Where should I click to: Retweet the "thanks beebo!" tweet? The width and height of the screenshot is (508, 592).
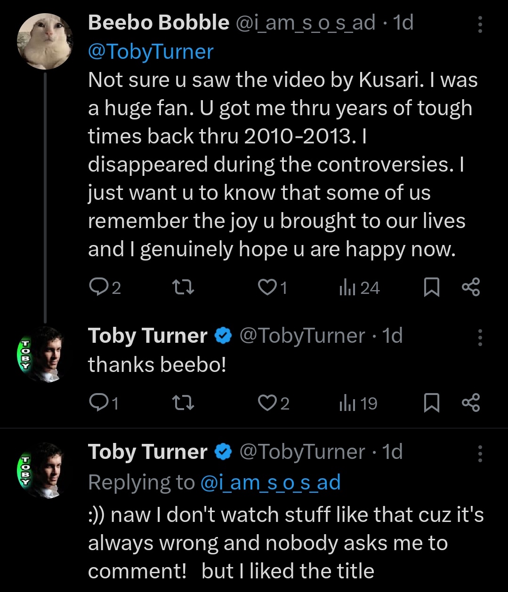tap(183, 403)
